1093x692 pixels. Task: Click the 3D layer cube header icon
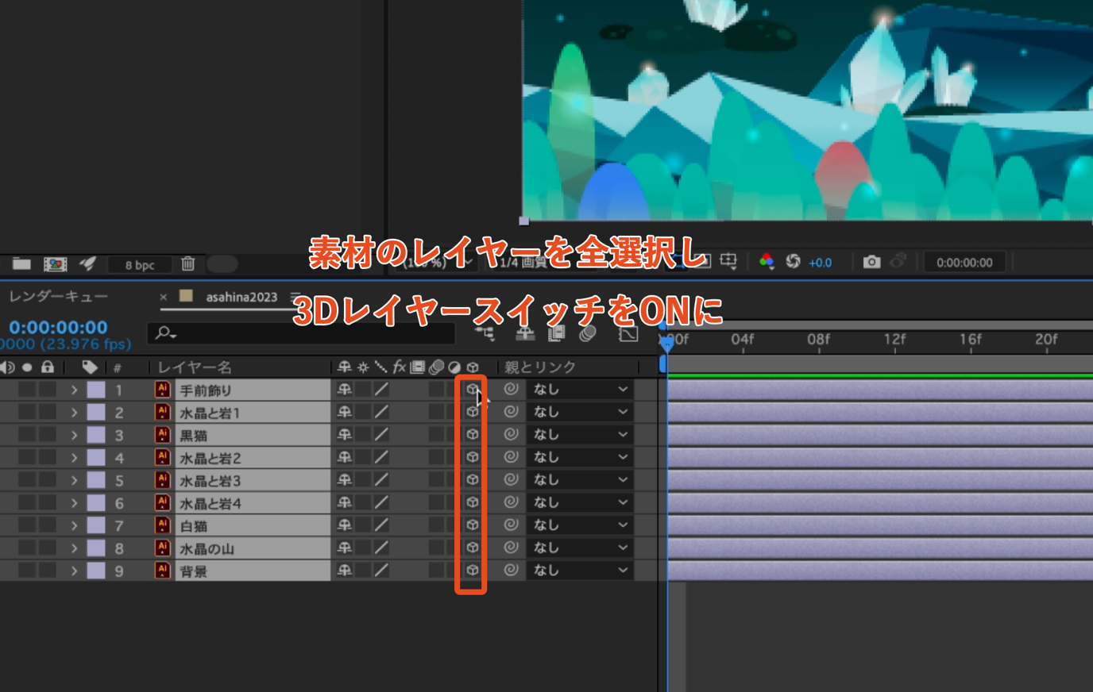click(x=473, y=367)
